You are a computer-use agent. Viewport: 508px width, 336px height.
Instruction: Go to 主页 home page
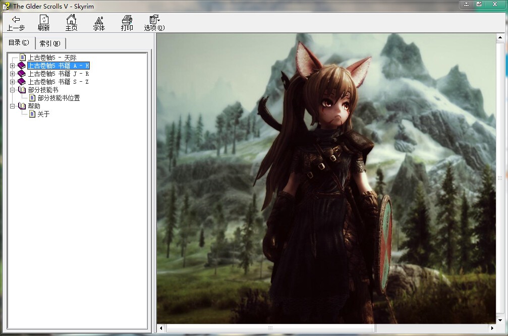[71, 23]
